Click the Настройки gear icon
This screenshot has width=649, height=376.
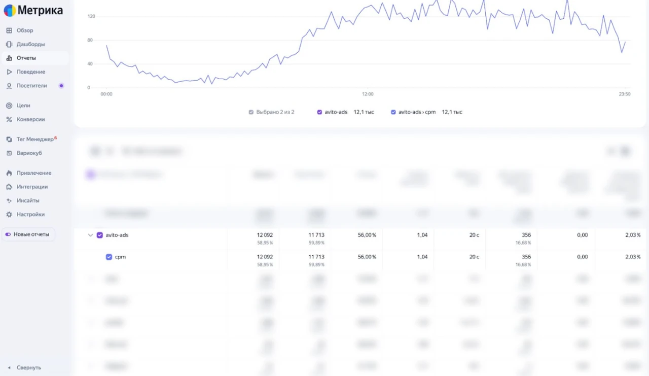(9, 214)
